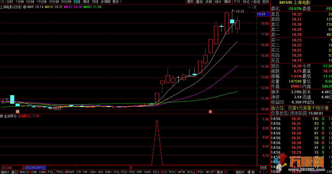332x174 pixels.
Task: Expand the 金剑穿云 indicator dropdown
Action: [2, 116]
